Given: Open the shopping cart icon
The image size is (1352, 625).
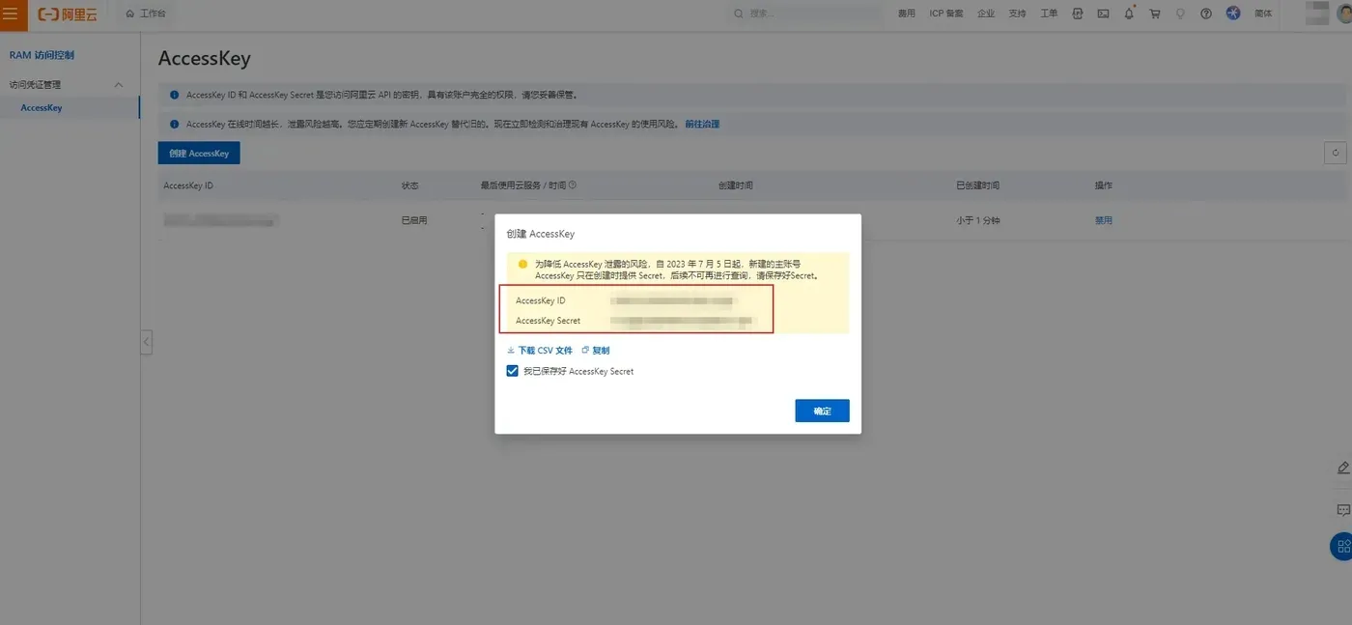Looking at the screenshot, I should pyautogui.click(x=1154, y=14).
